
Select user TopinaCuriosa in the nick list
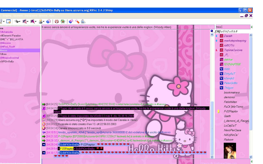pos(233,50)
